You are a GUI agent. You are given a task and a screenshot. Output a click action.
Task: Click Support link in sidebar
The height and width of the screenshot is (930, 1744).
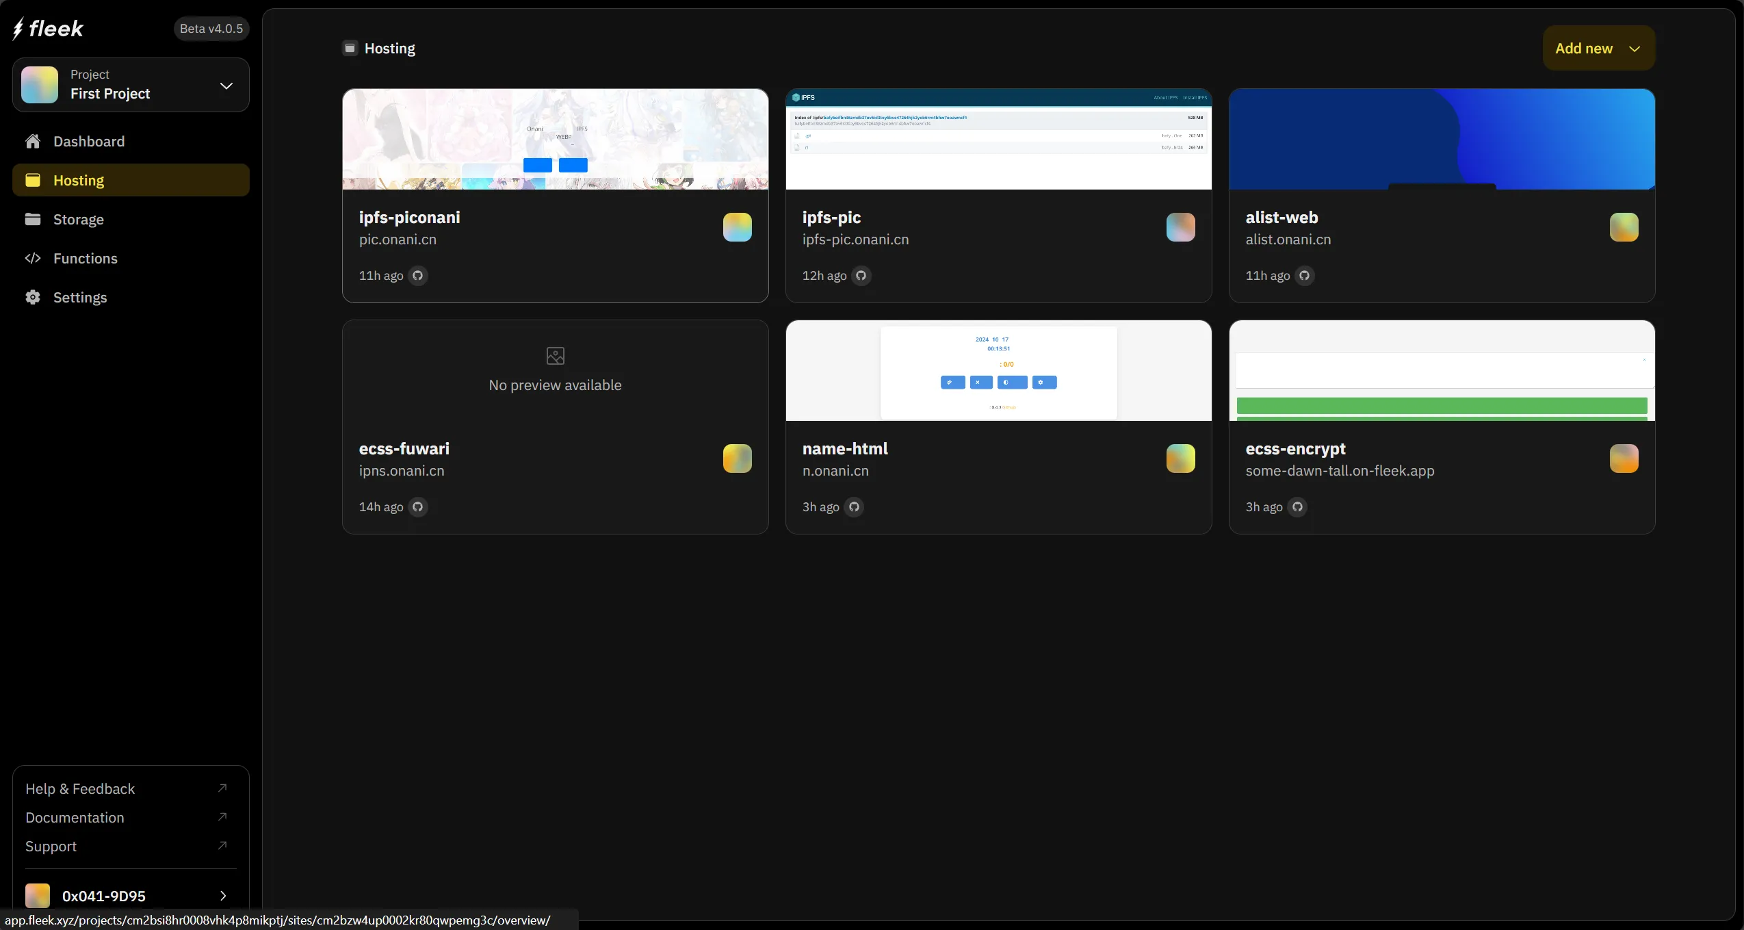tap(51, 847)
